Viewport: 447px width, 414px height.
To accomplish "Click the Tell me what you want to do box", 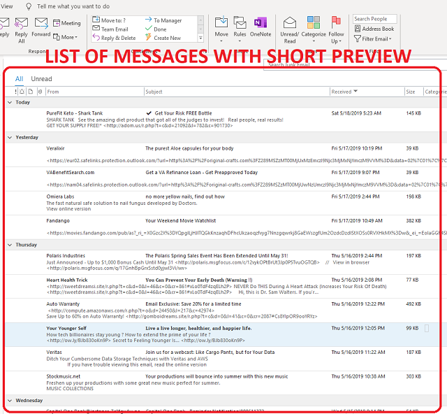I will point(73,6).
